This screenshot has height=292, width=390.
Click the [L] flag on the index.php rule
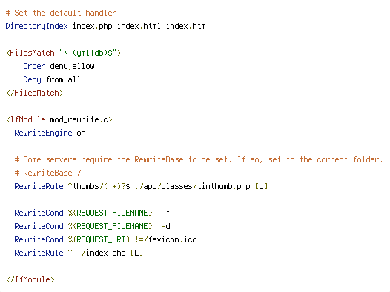pyautogui.click(x=137, y=253)
